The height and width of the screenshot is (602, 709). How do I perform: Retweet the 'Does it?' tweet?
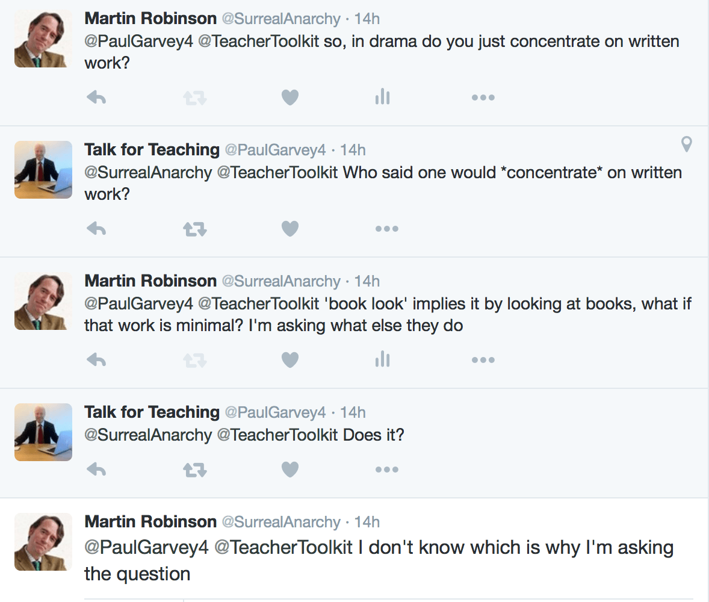pos(194,469)
